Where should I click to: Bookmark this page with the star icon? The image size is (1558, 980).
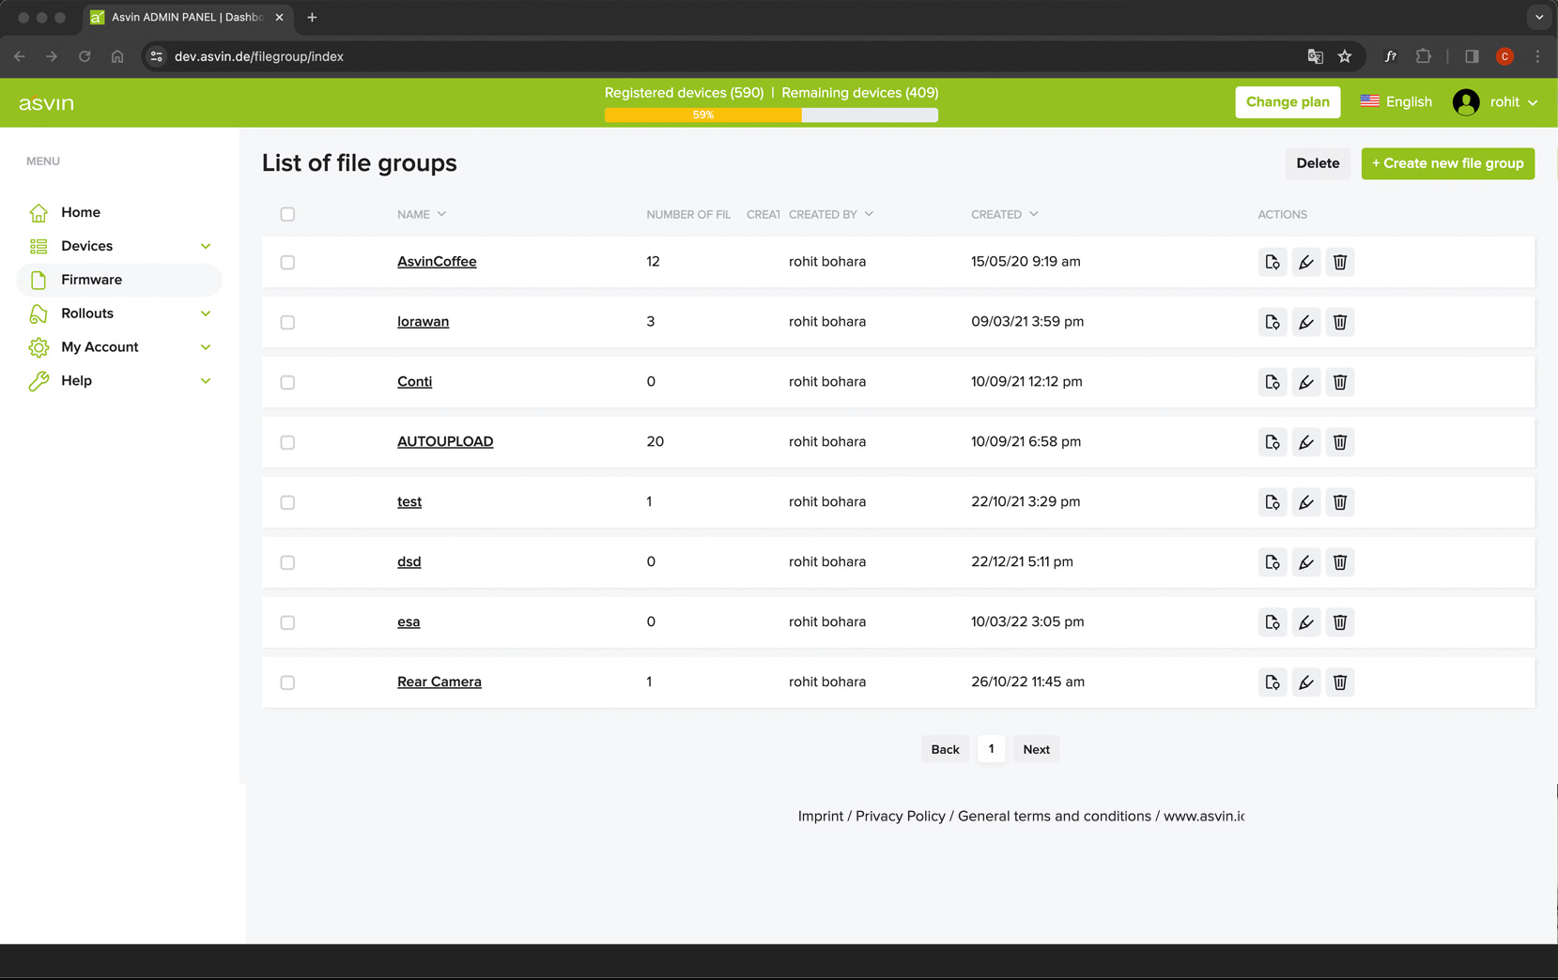click(x=1345, y=56)
